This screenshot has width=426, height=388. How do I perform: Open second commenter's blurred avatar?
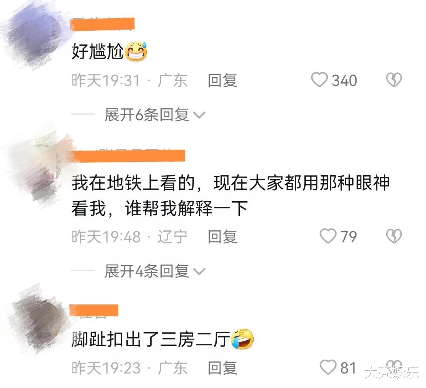coord(38,168)
